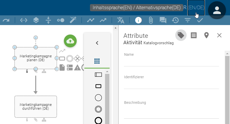The height and width of the screenshot is (124, 230).
Task: Open the comments speech bubbles icon
Action: pyautogui.click(x=163, y=20)
